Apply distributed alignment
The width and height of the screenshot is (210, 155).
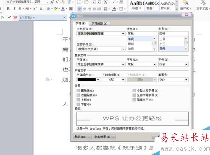(99, 9)
